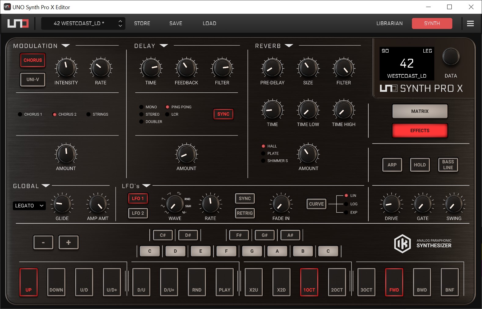The width and height of the screenshot is (482, 309).
Task: Click the LFO RATE knob
Action: click(x=210, y=204)
